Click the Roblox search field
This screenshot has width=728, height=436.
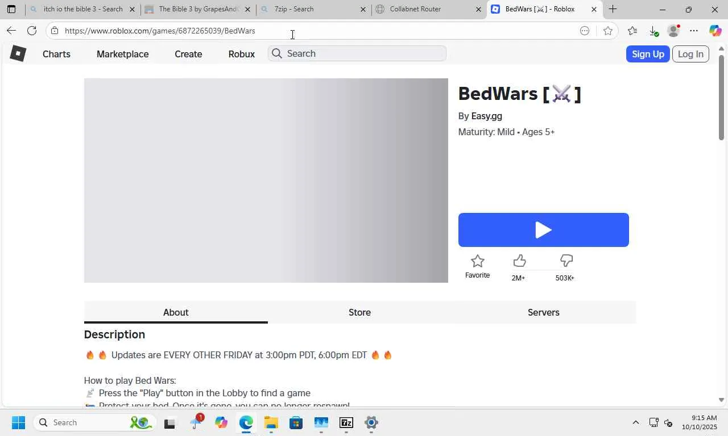[357, 53]
